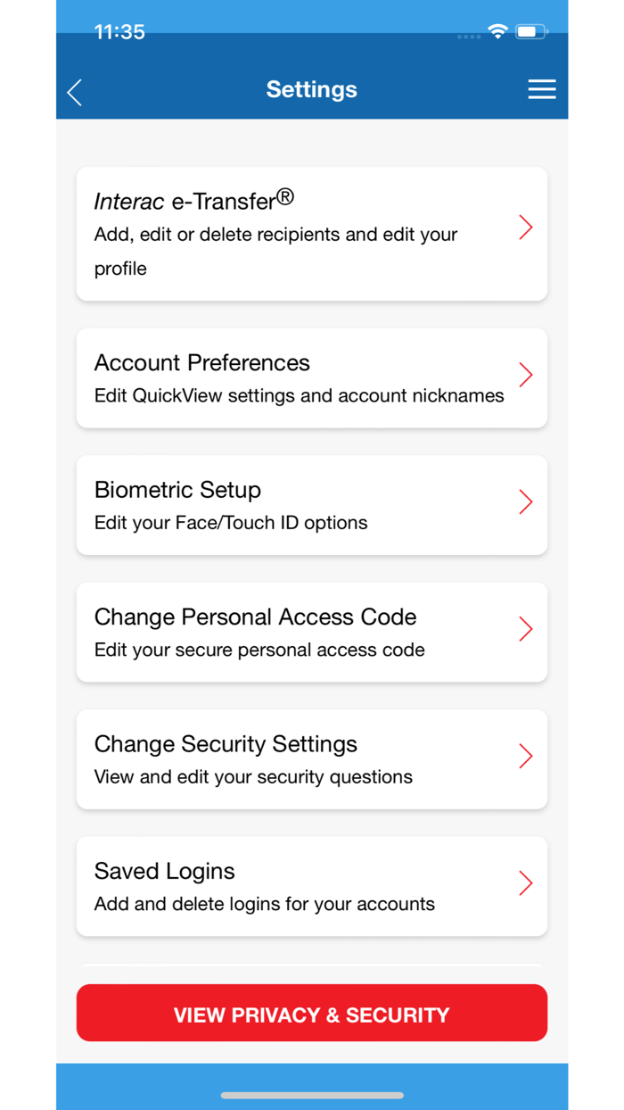Tap 'Edit your Face/Touch ID options' text
Screen dimensions: 624x1110
[231, 523]
